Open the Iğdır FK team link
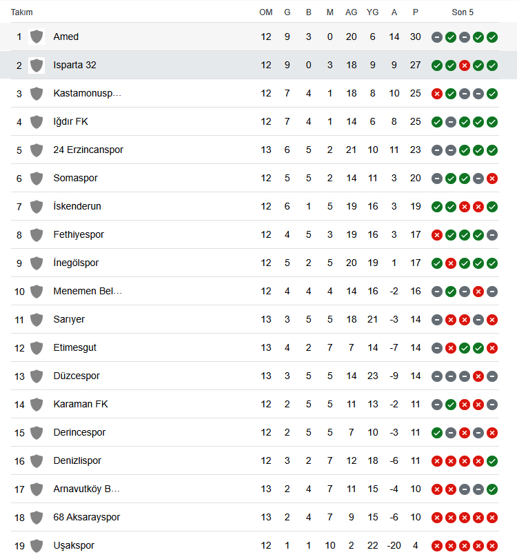The width and height of the screenshot is (517, 559). tap(70, 121)
